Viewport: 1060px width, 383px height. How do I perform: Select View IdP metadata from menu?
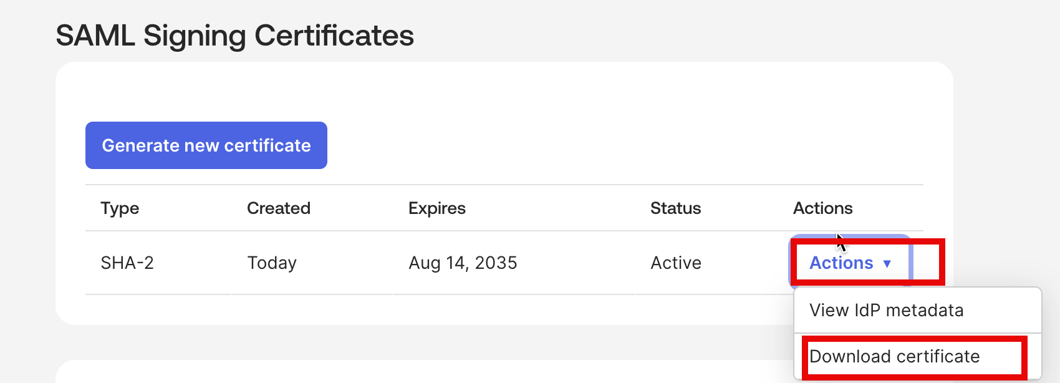[x=886, y=310]
